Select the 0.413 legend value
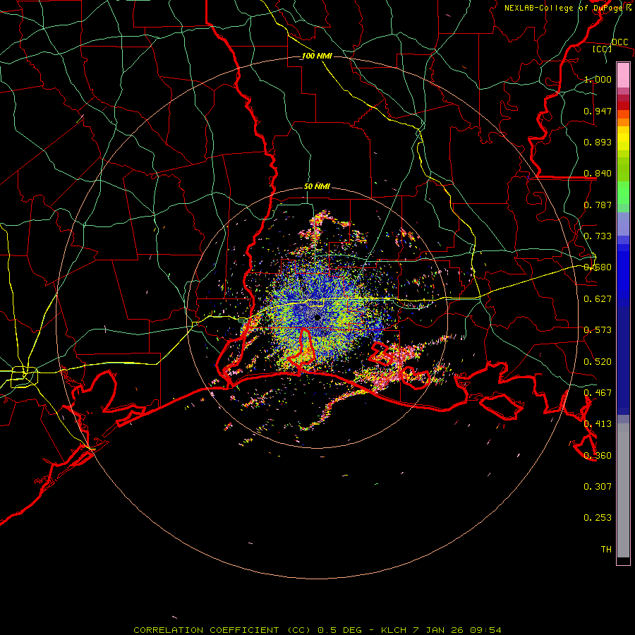 598,424
